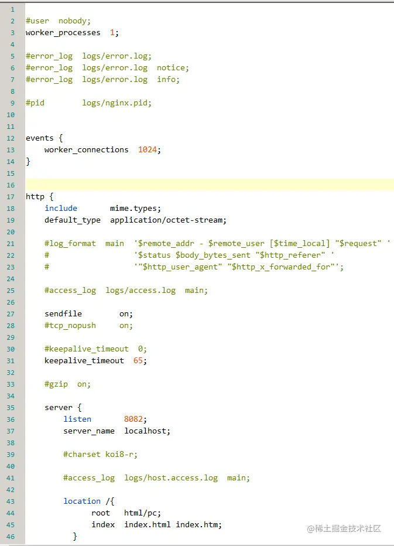Click the highlighted empty line 16
Image resolution: width=394 pixels, height=546 pixels.
[210, 185]
